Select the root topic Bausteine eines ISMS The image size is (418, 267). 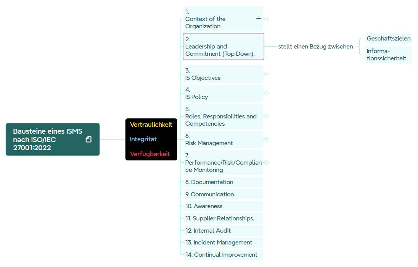pyautogui.click(x=48, y=139)
